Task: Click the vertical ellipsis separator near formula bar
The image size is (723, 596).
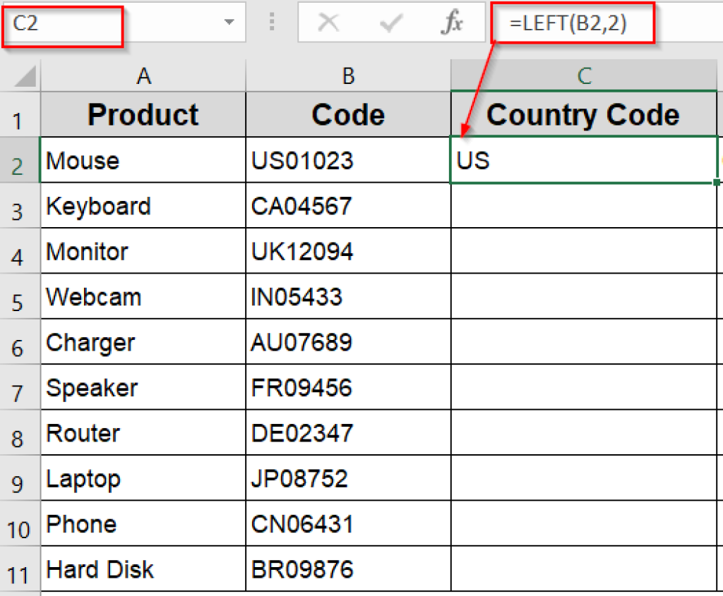Action: click(x=272, y=23)
